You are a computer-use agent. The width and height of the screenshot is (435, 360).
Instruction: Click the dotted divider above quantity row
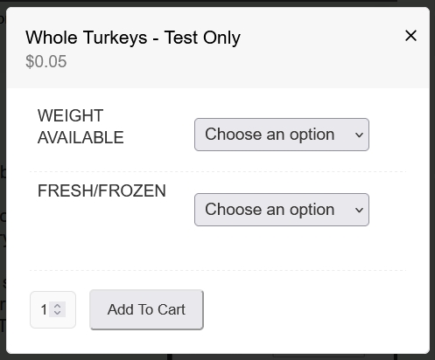pos(218,270)
